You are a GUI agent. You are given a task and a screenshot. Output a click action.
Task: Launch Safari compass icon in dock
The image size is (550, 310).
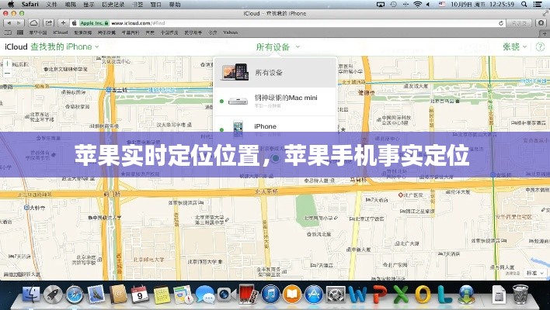tap(75, 294)
